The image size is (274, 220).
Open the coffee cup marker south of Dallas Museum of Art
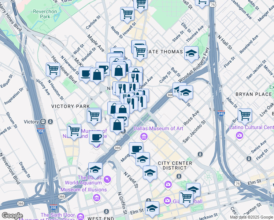click(136, 149)
